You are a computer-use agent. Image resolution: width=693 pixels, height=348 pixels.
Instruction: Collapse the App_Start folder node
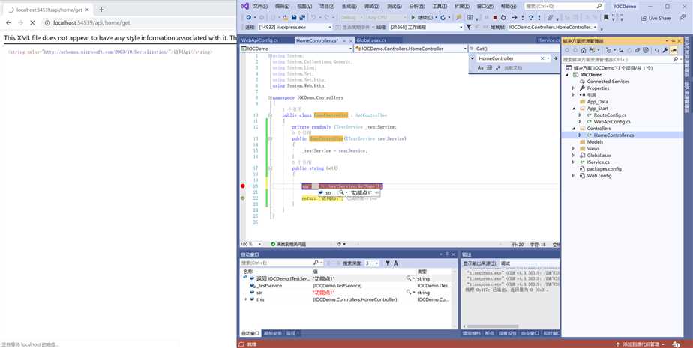573,109
